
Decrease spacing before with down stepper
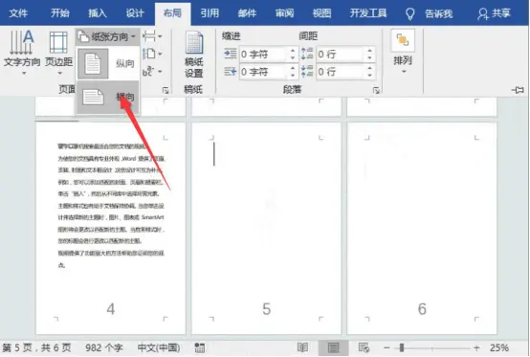[369, 57]
